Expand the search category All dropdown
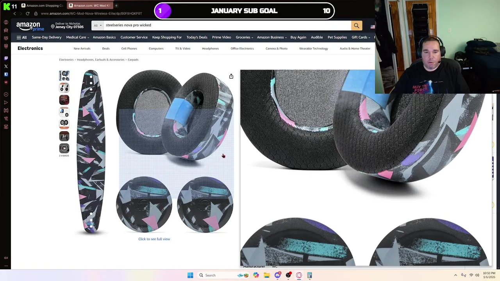 [x=98, y=25]
